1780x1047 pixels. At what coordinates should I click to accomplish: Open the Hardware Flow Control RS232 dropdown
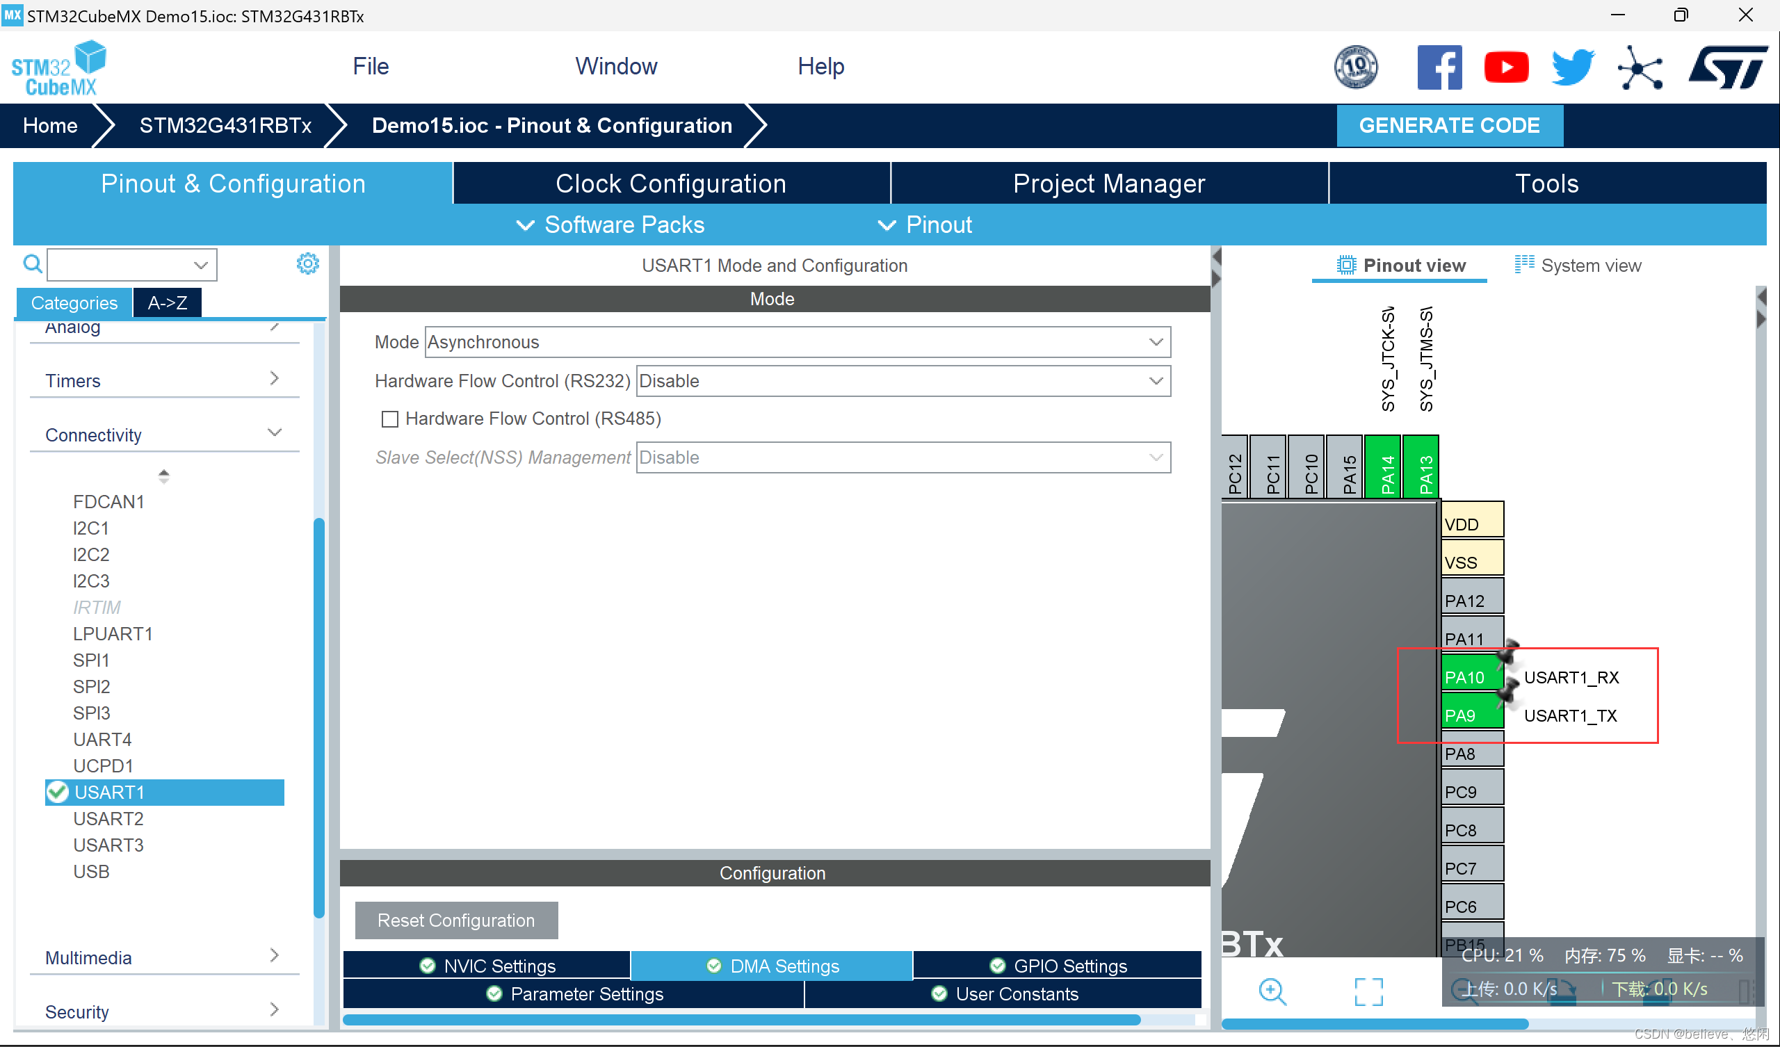904,380
